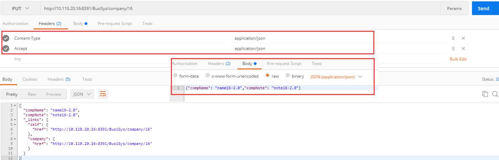The image size is (499, 160).
Task: Open the response Tests tab
Action: coord(87,79)
